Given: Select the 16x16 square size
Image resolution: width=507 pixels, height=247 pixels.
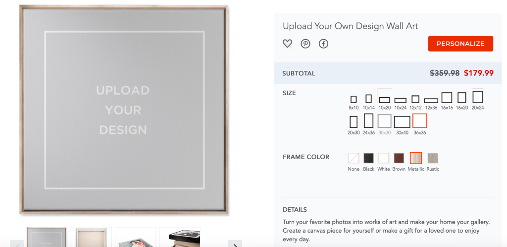Looking at the screenshot, I should point(447,98).
